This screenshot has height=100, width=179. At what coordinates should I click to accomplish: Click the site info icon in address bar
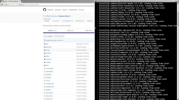tap(5, 5)
